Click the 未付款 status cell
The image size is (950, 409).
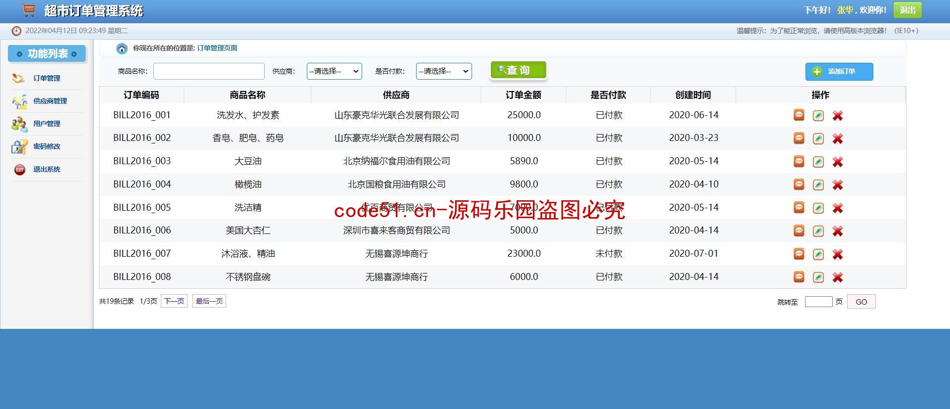609,254
